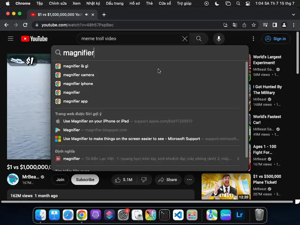300x225 pixels.
Task: Bookmark this tab with the star
Action: [x=253, y=25]
